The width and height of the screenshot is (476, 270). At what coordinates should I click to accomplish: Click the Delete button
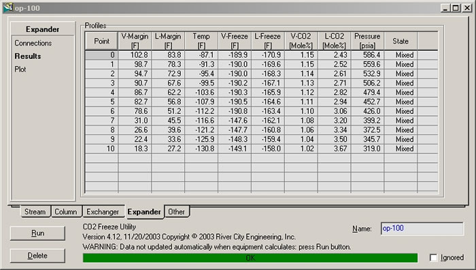coord(37,256)
